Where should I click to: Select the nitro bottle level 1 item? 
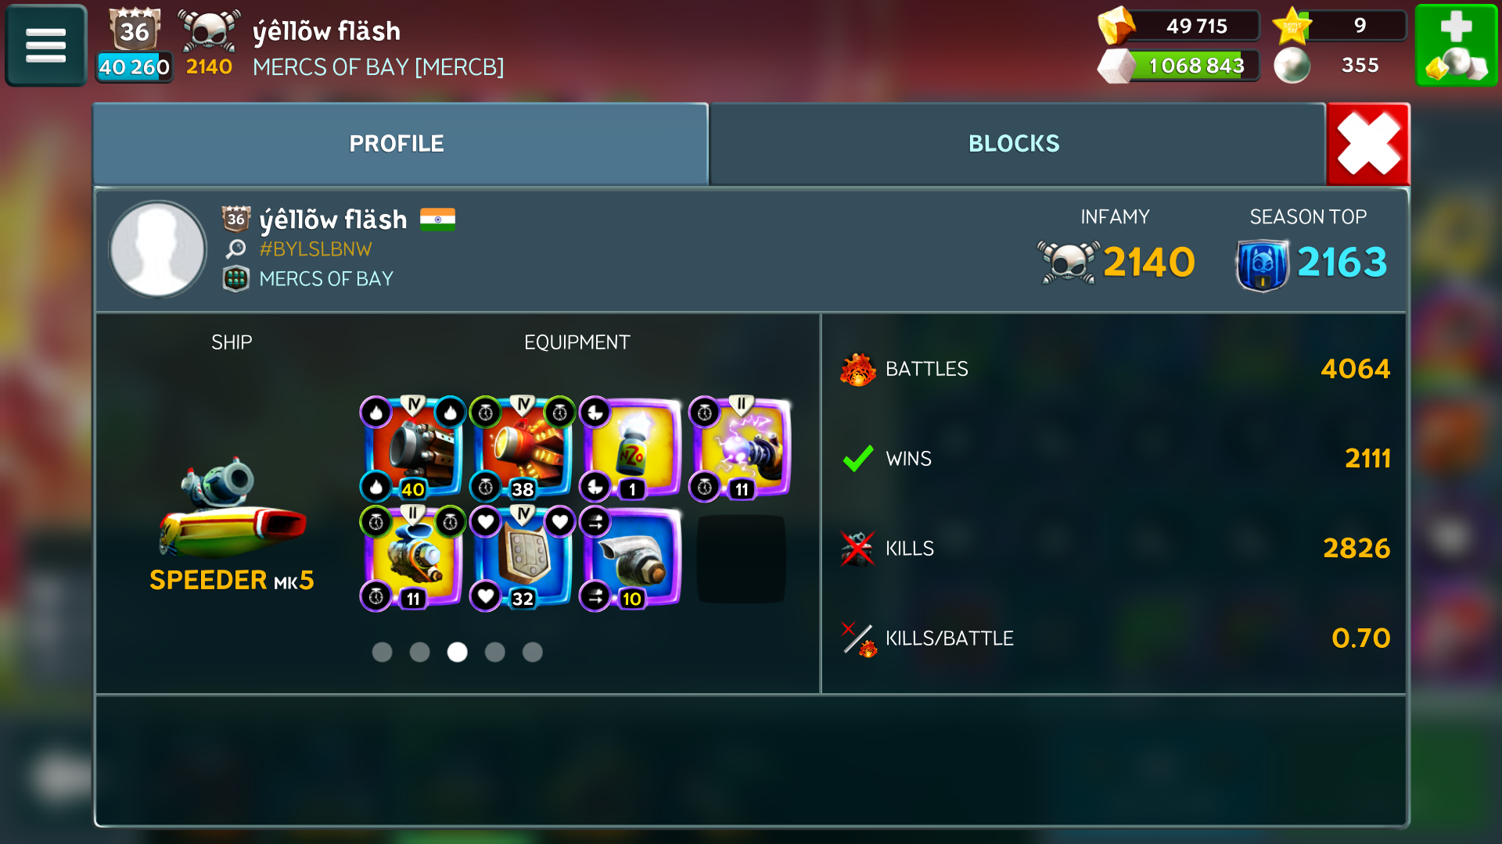click(x=632, y=449)
